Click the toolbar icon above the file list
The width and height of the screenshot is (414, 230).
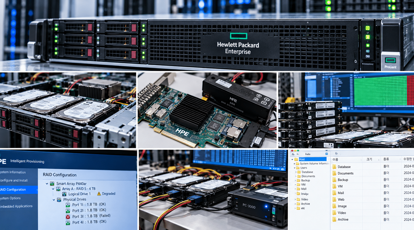click(336, 154)
